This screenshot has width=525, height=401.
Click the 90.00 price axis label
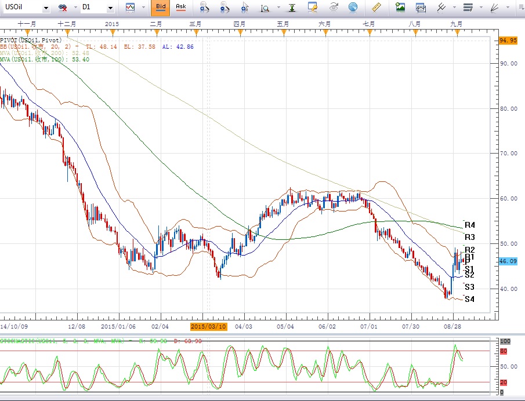click(509, 64)
